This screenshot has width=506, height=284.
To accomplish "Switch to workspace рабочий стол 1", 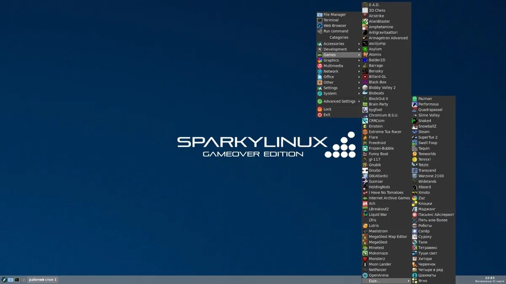I will pos(43,279).
